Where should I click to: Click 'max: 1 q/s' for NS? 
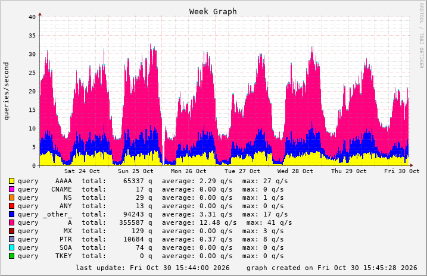click(x=263, y=197)
